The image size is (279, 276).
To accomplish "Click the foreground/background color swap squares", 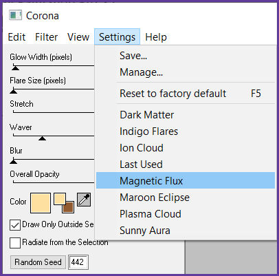I will click(x=64, y=203).
